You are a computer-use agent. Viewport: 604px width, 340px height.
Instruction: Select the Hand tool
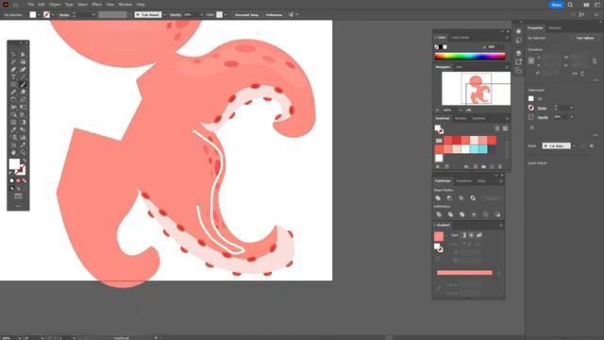[13, 152]
